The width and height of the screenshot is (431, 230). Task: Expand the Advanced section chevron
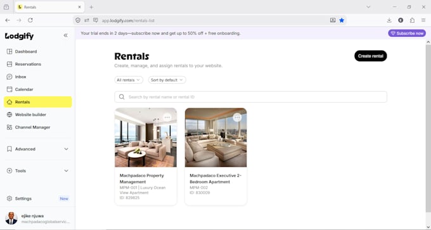click(x=67, y=149)
